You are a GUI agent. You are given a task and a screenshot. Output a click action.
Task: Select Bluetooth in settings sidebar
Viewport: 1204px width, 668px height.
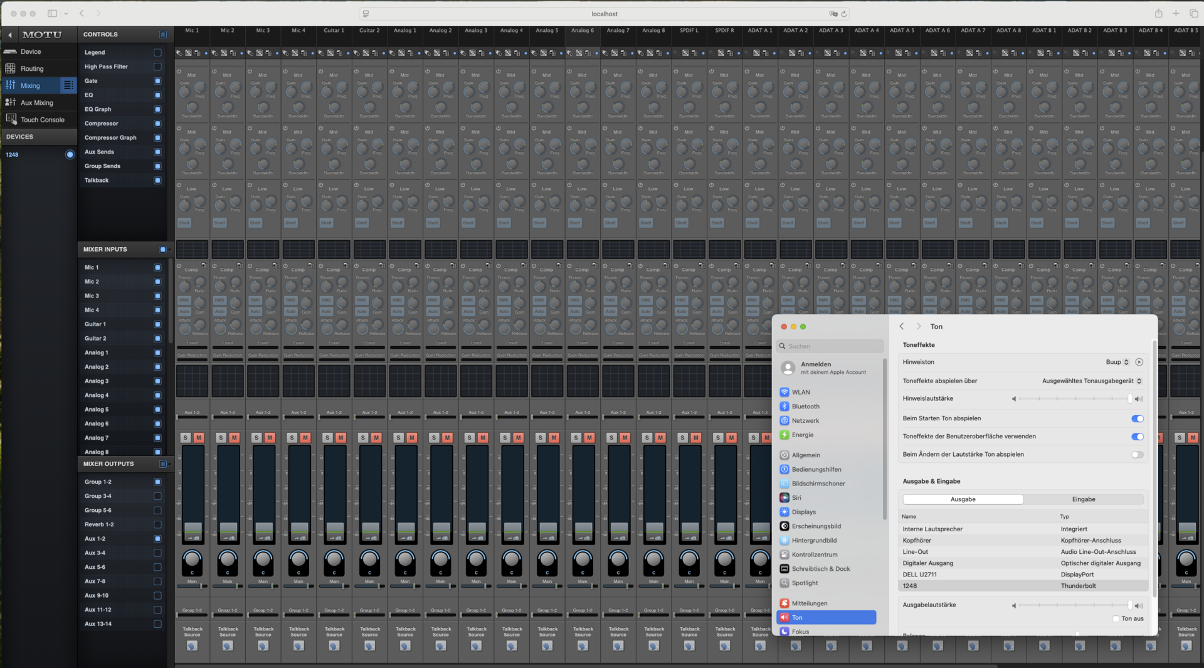pos(805,406)
